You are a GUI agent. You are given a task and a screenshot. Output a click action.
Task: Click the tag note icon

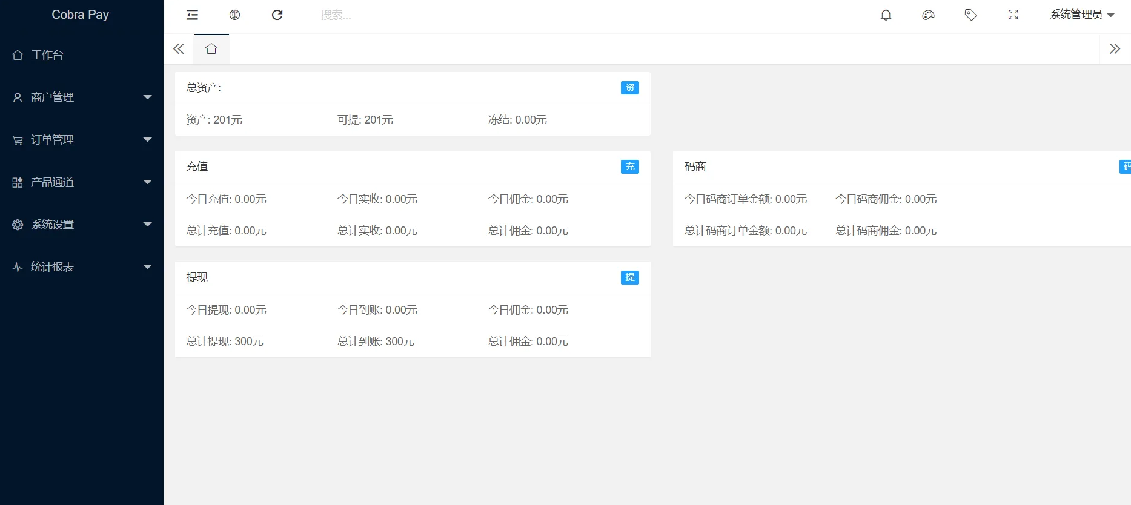coord(970,15)
